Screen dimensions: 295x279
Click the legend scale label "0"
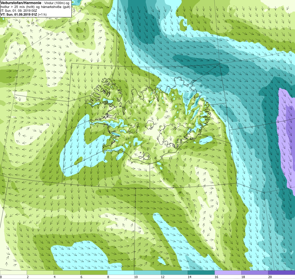1,277
